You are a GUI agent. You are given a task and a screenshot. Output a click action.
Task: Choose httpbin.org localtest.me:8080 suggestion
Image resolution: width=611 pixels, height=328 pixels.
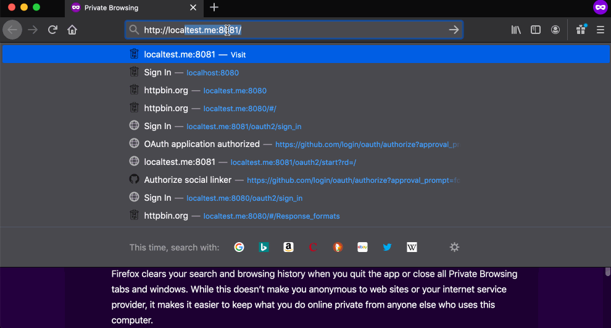coord(306,90)
